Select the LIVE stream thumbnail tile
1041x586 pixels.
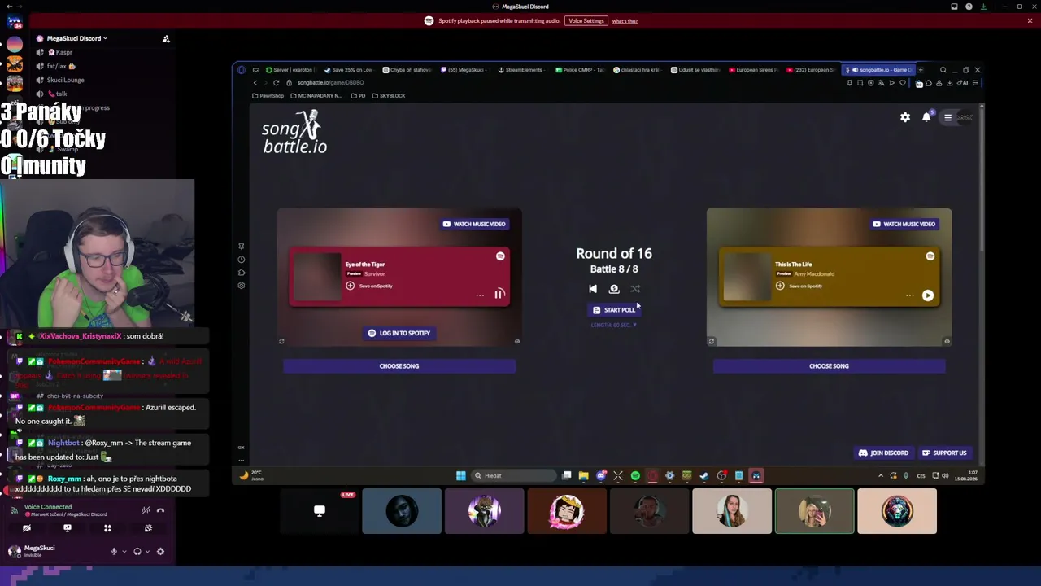point(320,511)
